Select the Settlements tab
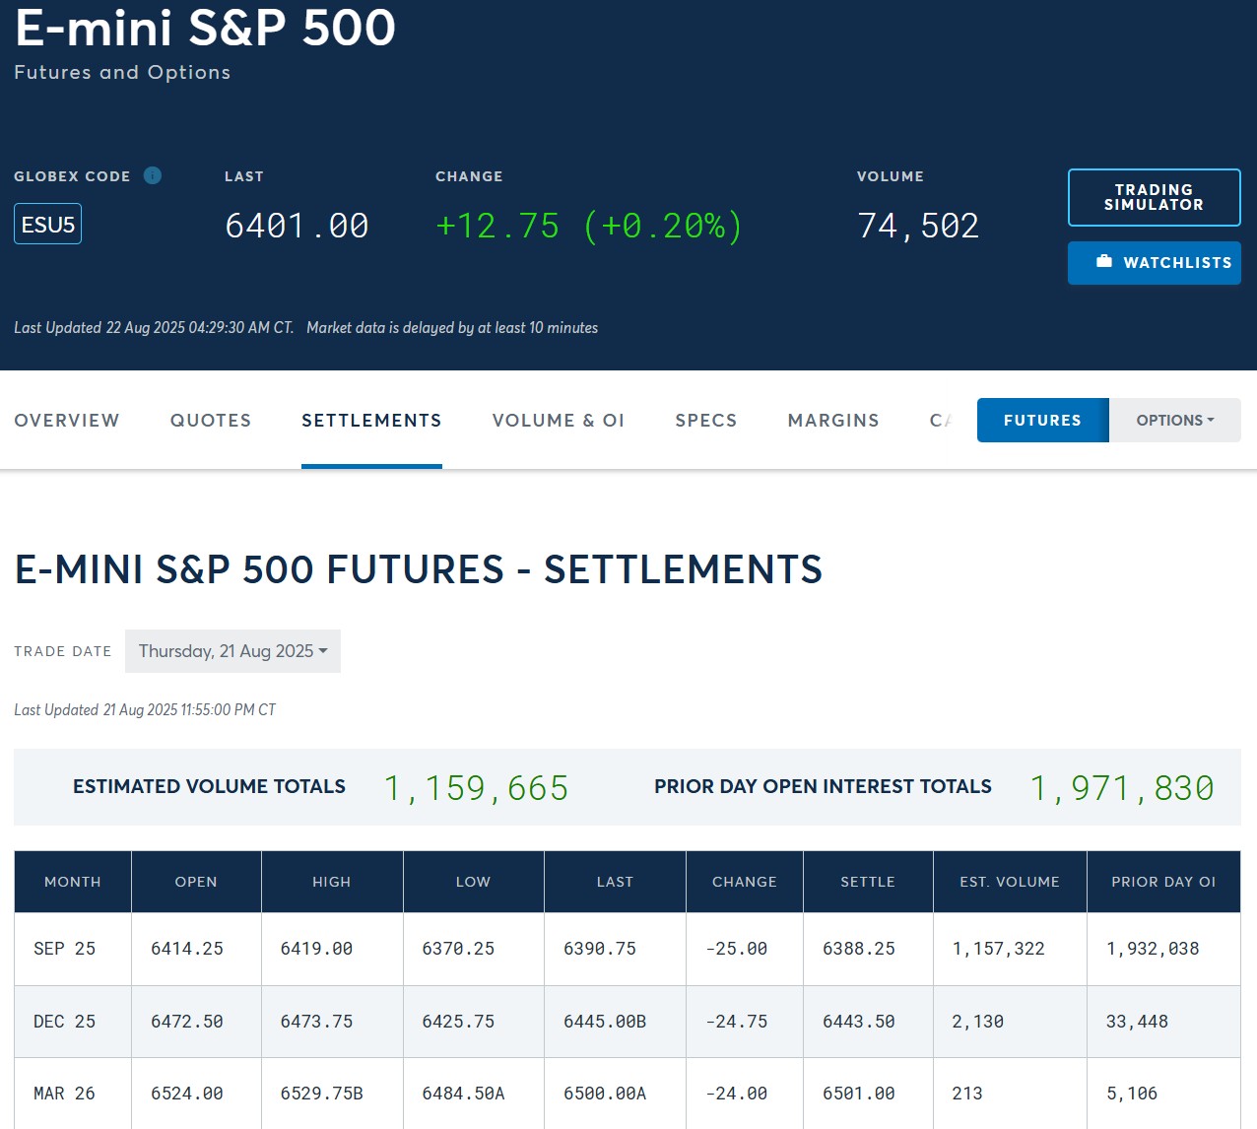1257x1129 pixels. [x=371, y=421]
